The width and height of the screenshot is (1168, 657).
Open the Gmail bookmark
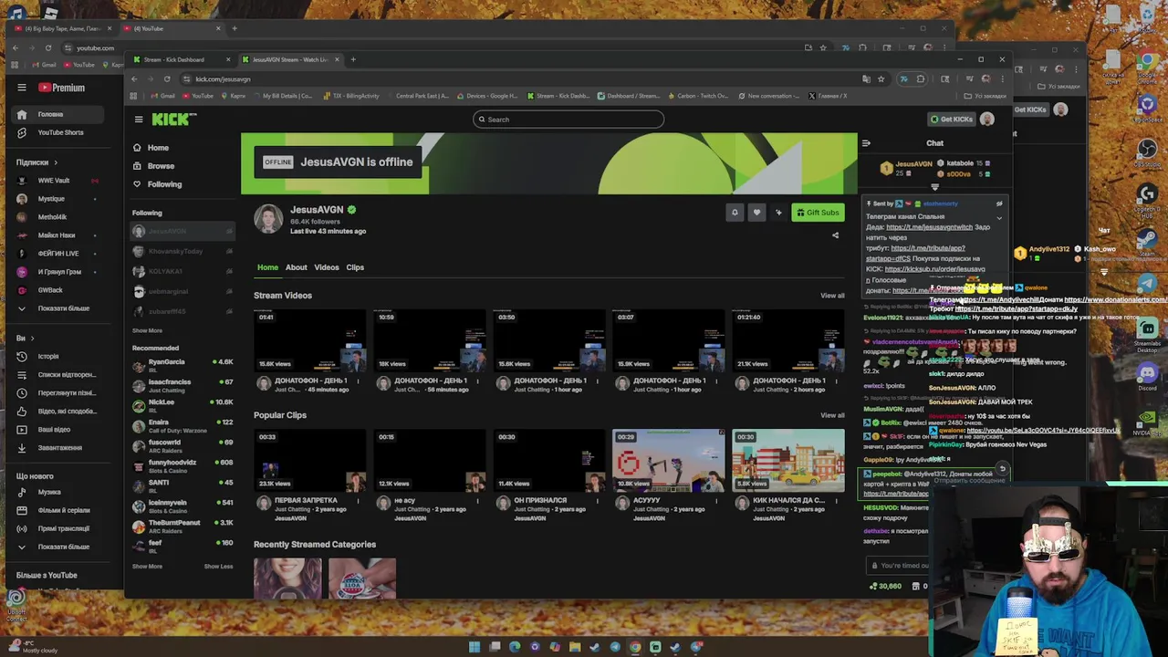[x=163, y=96]
